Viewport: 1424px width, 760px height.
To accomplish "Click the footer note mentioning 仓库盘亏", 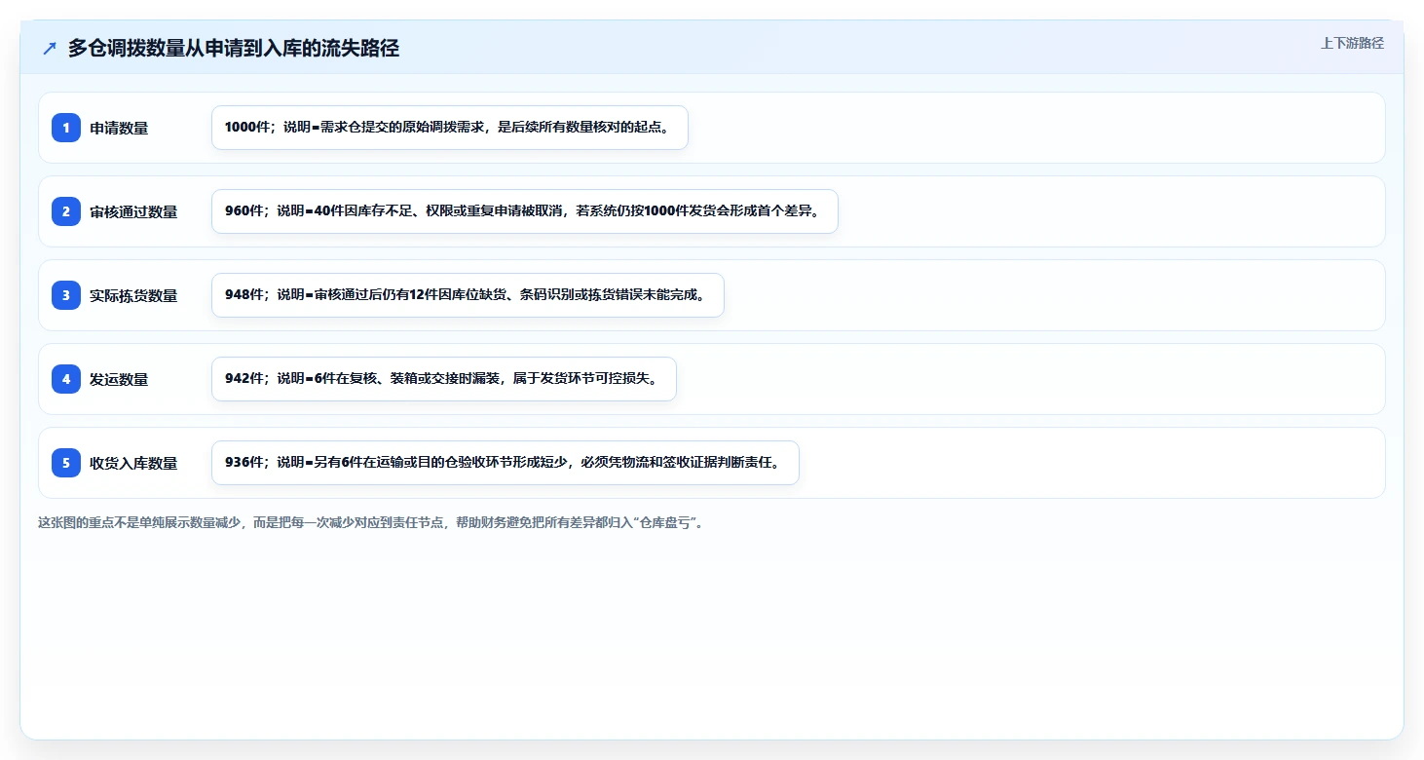I will pos(371,522).
